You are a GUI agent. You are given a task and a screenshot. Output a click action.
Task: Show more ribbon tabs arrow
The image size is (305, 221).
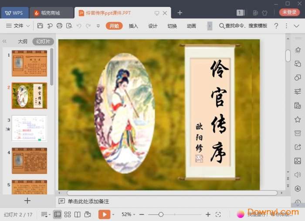click(210, 26)
